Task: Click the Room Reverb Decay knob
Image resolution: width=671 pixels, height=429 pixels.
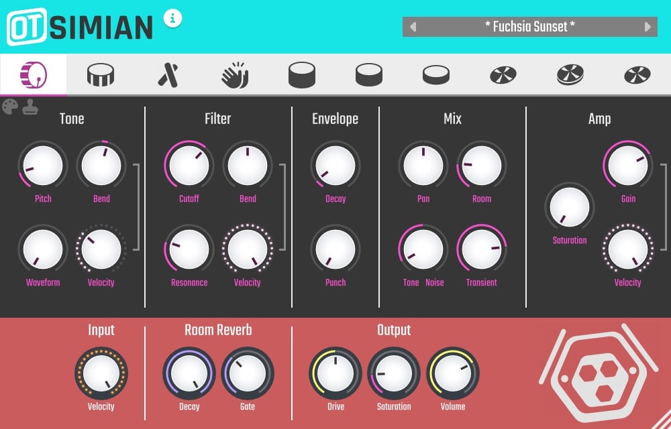Action: [189, 373]
